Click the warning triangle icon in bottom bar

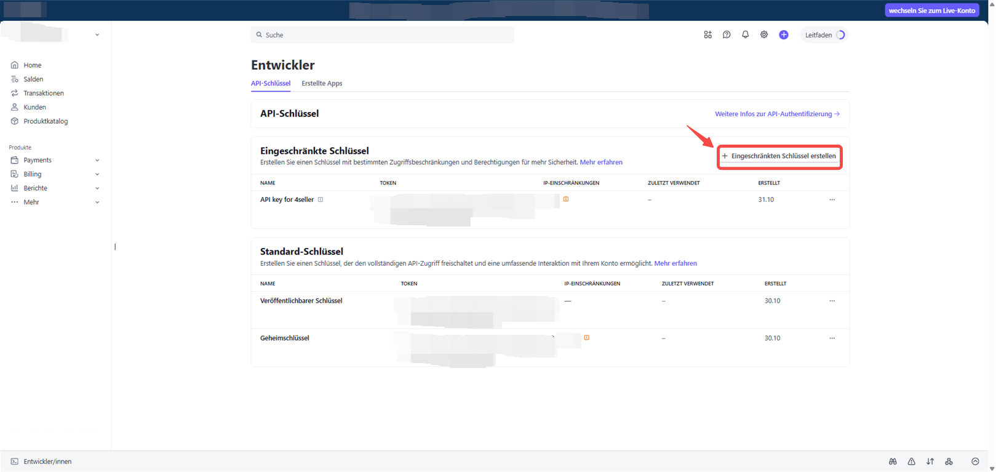pyautogui.click(x=912, y=462)
